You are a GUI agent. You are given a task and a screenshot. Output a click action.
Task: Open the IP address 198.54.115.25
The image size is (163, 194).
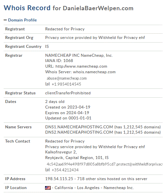tap(59, 179)
